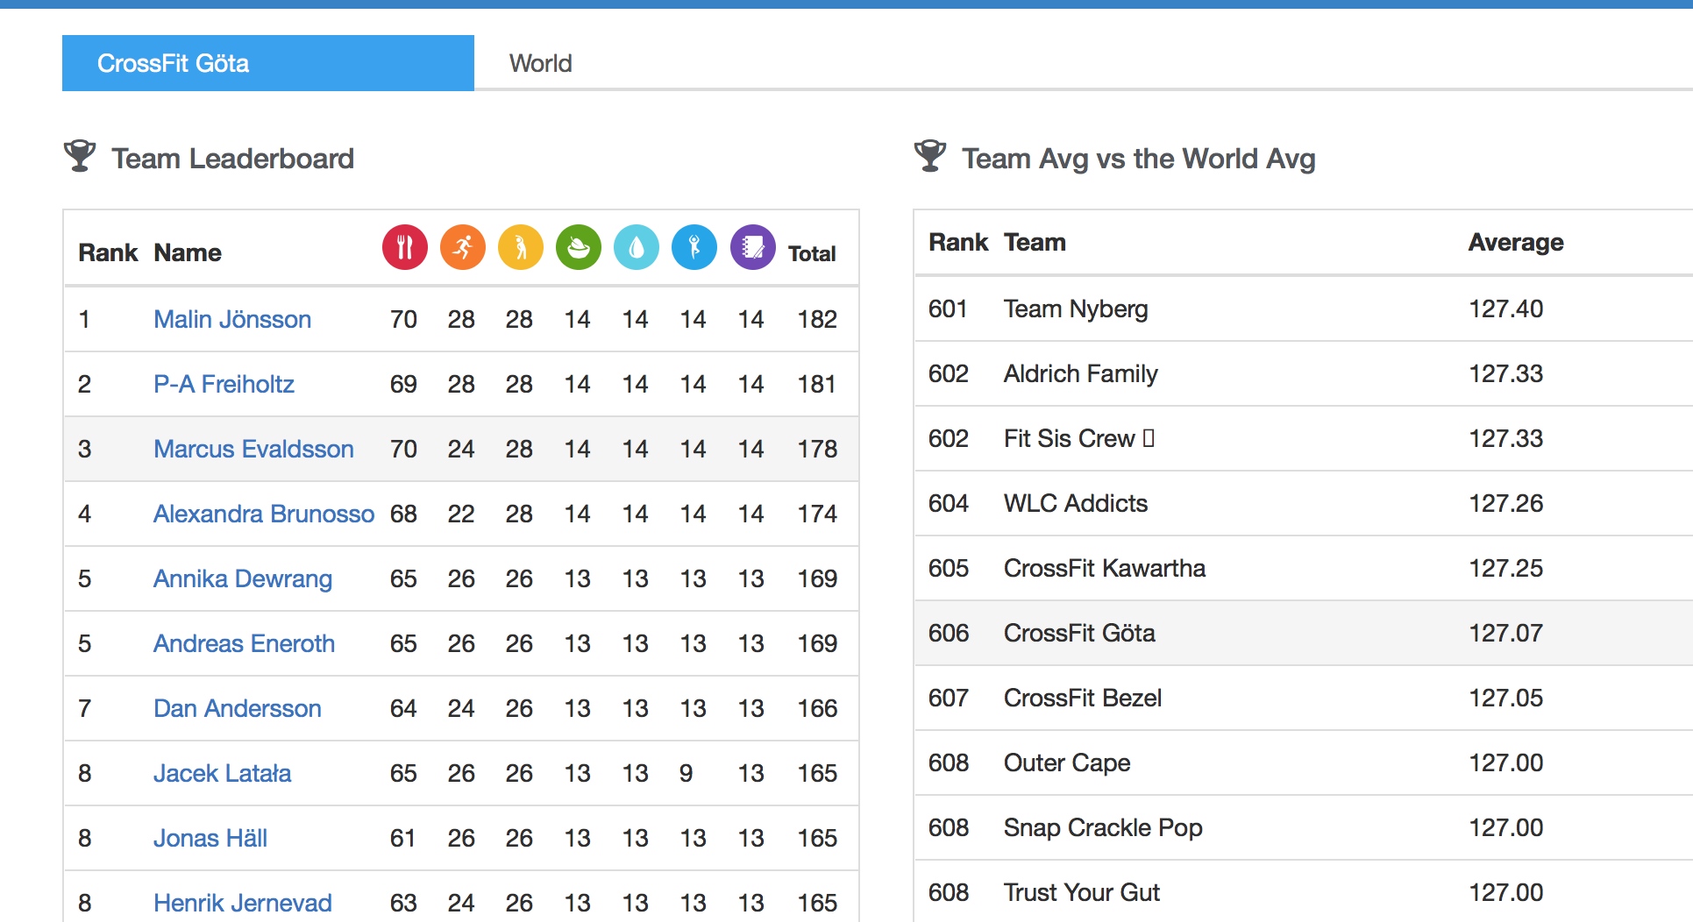Click the purple notebook journal icon
Viewport: 1693px width, 922px height.
point(752,248)
